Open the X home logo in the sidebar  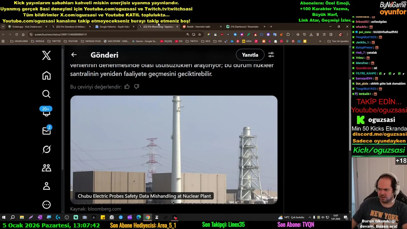46,56
